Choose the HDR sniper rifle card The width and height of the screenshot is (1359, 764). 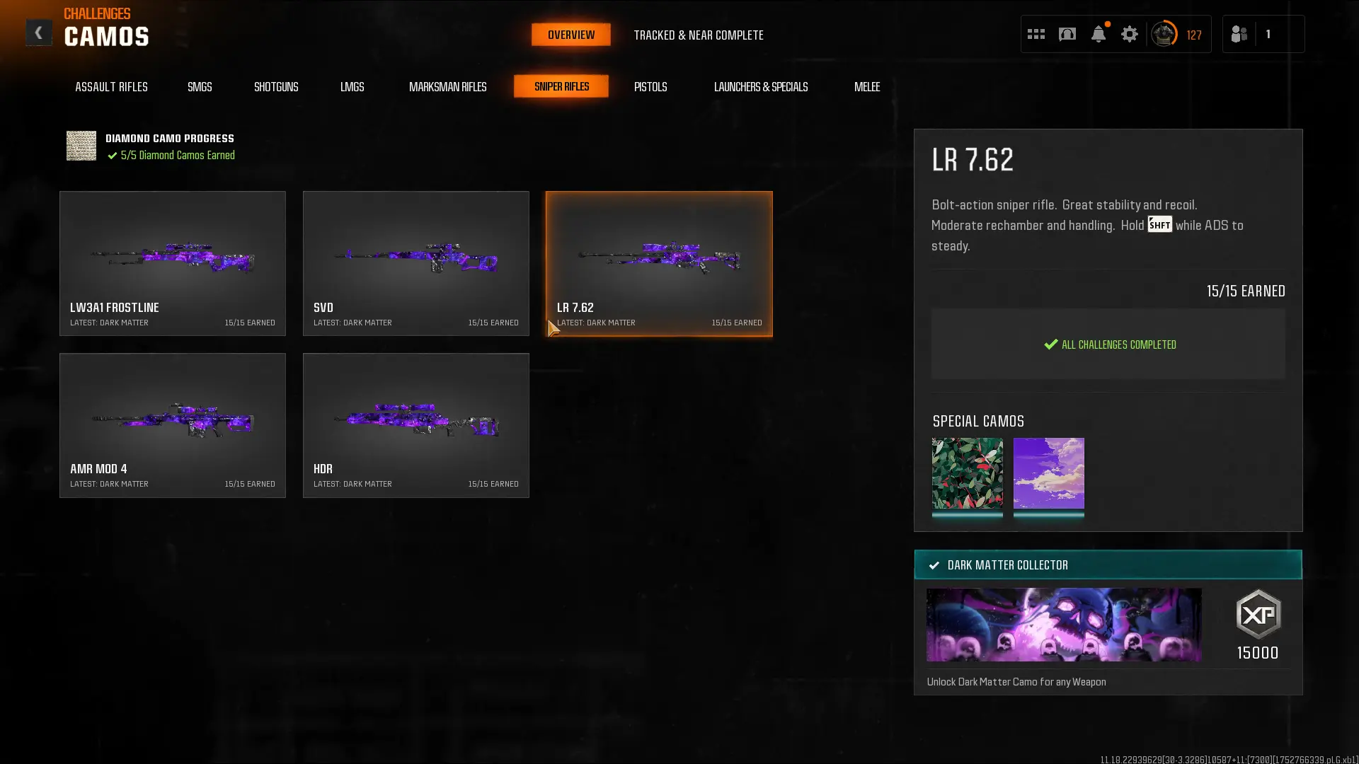click(415, 425)
